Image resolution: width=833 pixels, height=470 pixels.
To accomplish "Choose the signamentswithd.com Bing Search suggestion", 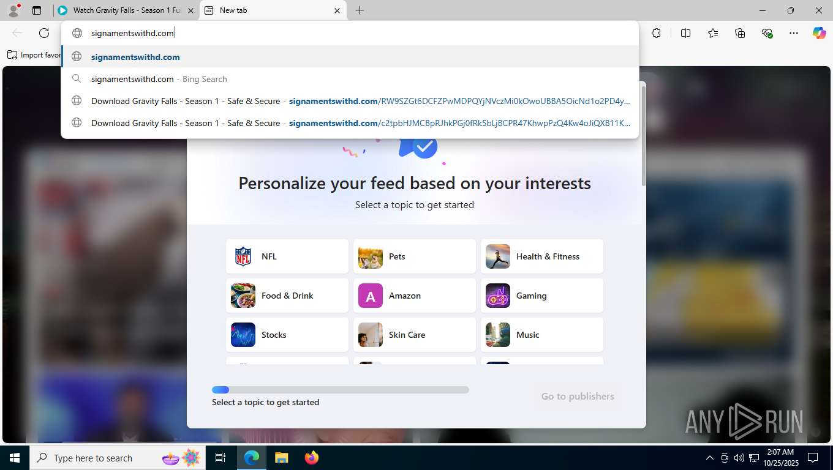I will pos(350,79).
